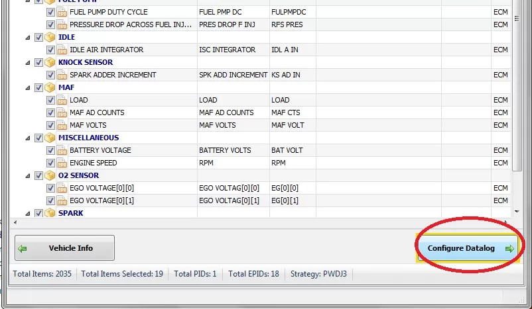Collapse the IDLE group
The width and height of the screenshot is (532, 309).
tap(28, 38)
